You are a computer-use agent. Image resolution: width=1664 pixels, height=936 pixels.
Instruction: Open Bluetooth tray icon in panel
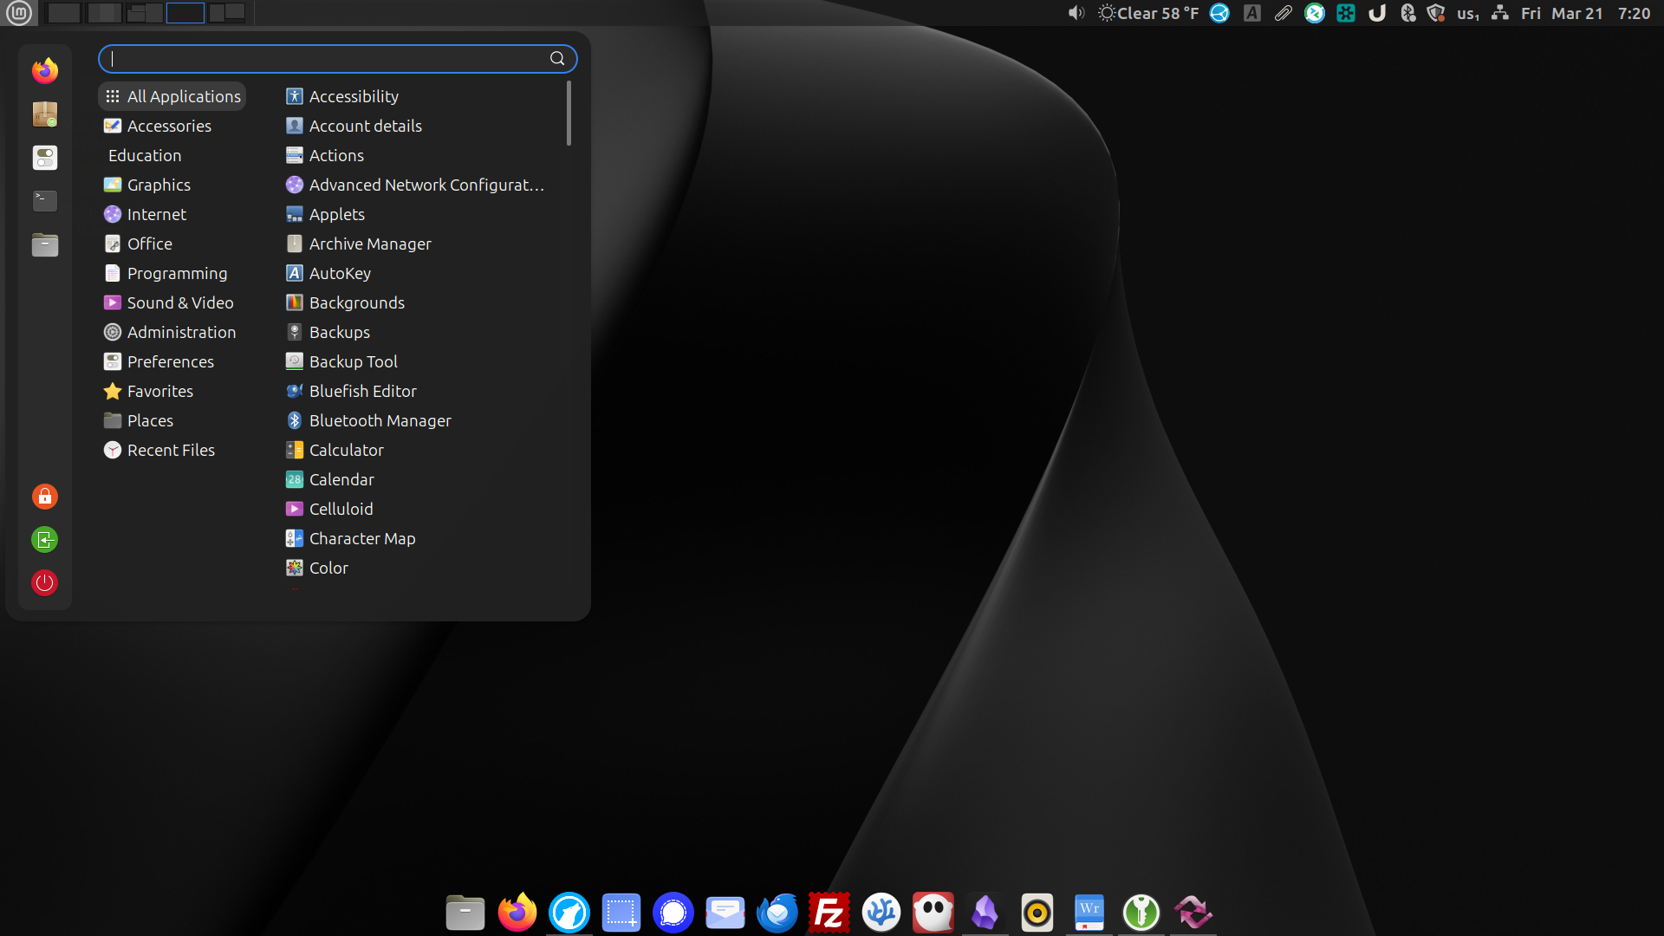click(1408, 13)
